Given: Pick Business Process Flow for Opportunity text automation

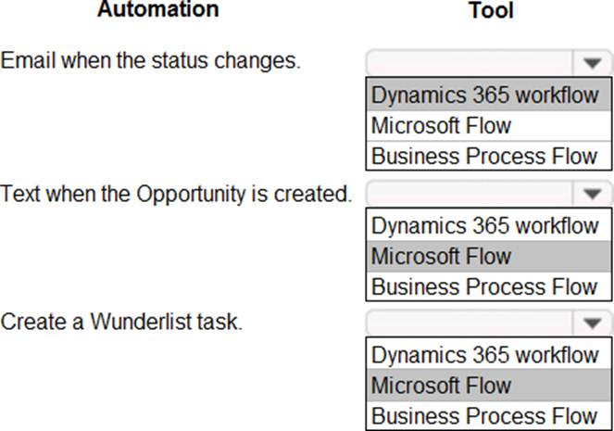Looking at the screenshot, I should pos(484,286).
